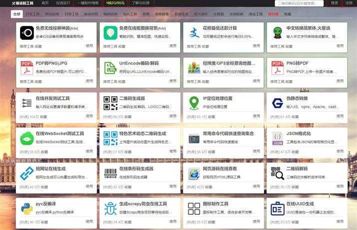
Task: Click the 注册 register button
Action: 349,3
